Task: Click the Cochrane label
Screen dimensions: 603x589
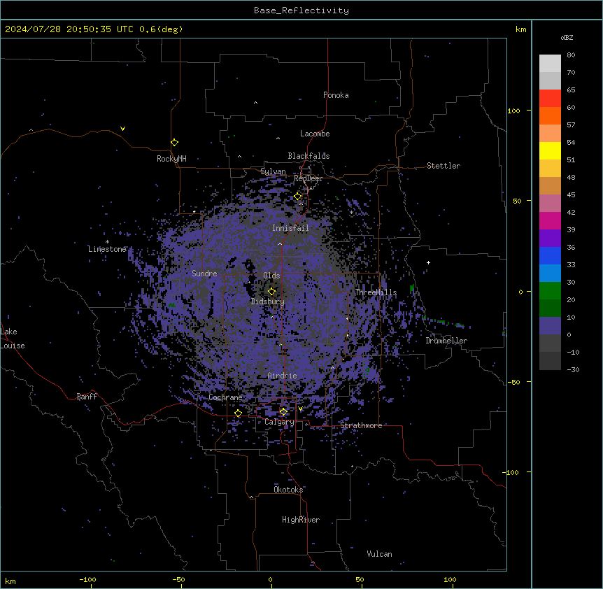Action: point(225,397)
